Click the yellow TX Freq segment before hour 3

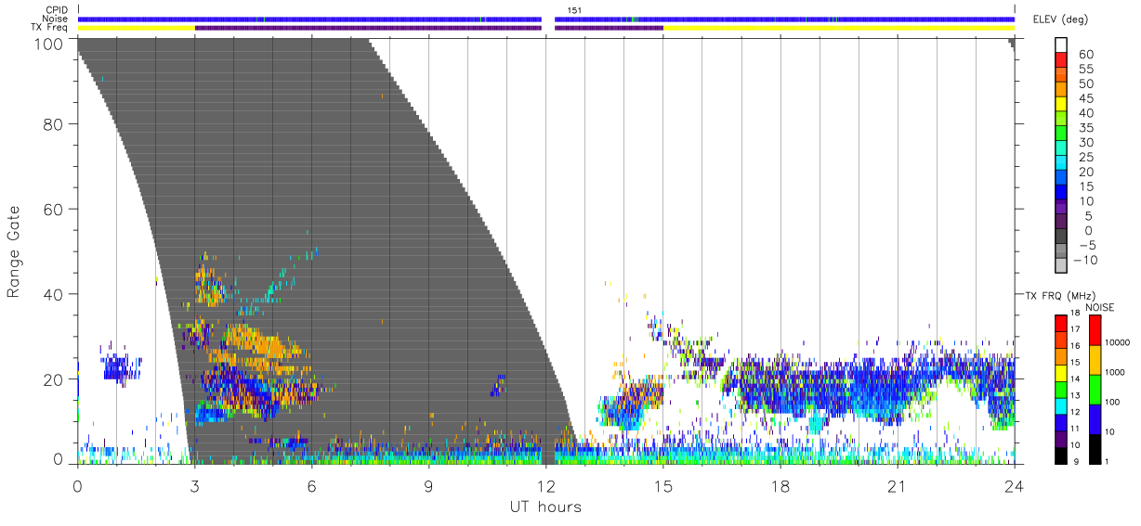tap(136, 28)
